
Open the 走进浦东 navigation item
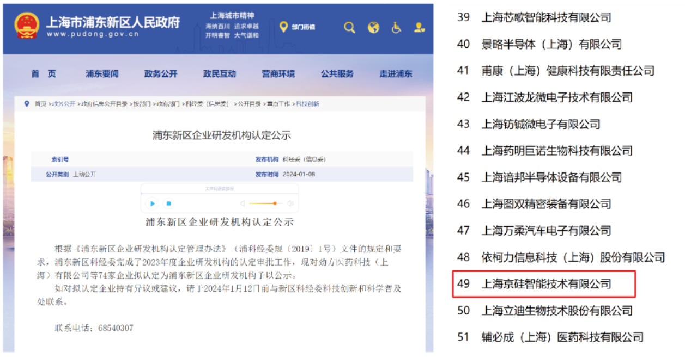tap(396, 73)
